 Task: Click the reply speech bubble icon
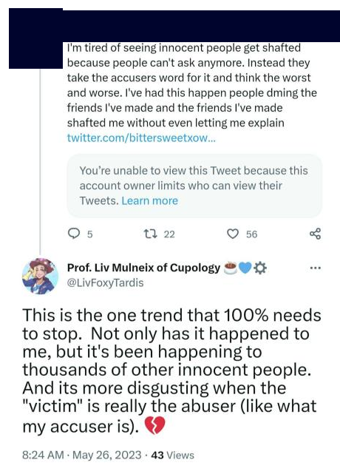click(x=73, y=234)
